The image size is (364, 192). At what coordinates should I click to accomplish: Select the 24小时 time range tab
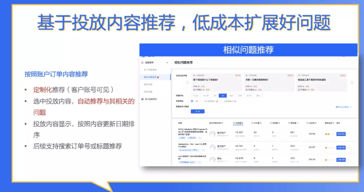pyautogui.click(x=206, y=95)
